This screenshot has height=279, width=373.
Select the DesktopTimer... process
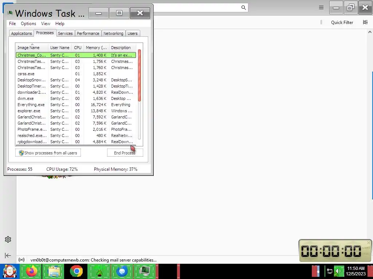coord(76,86)
